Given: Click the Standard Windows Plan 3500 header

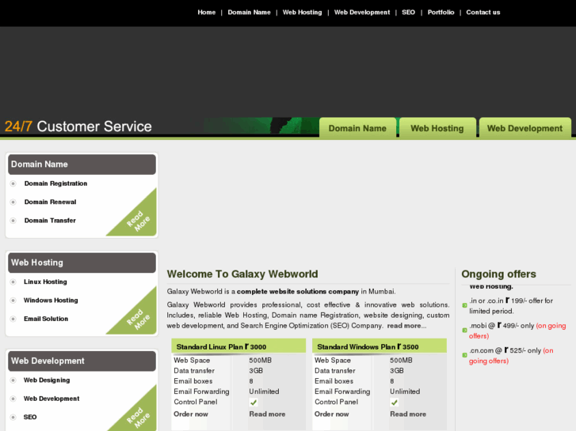Looking at the screenshot, I should 380,346.
